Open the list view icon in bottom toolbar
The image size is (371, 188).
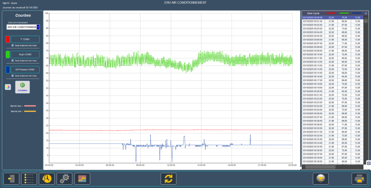29,179
